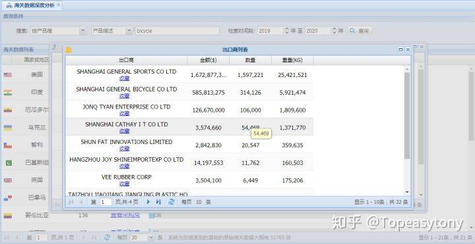Click the magnifier 查询 search button
This screenshot has height=244, width=475.
(360, 31)
